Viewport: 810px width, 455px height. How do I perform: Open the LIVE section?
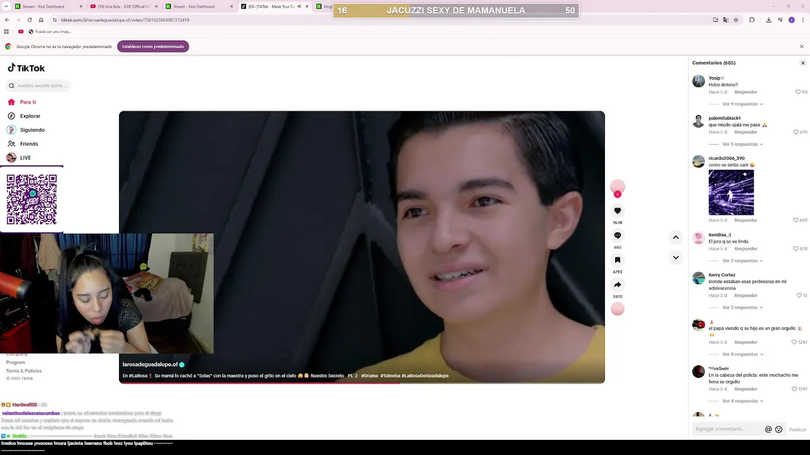19,158
